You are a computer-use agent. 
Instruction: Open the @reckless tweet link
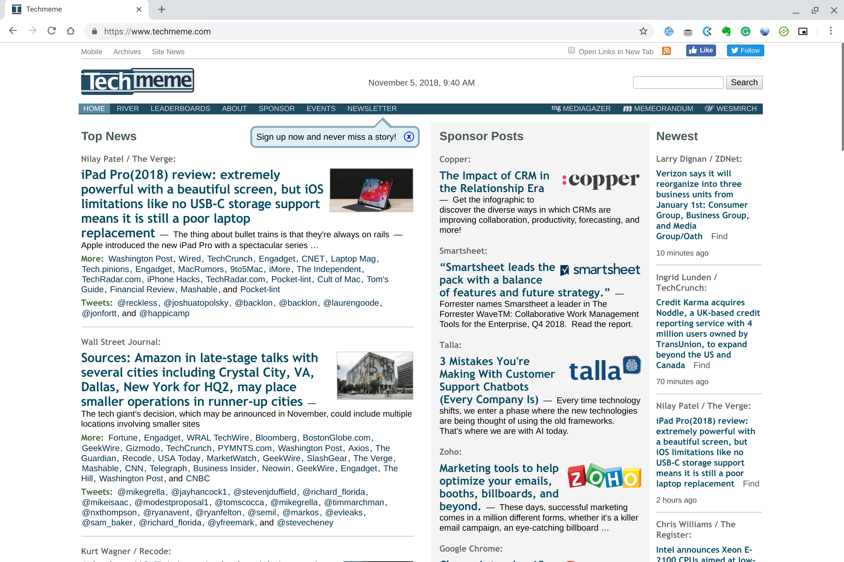(137, 303)
